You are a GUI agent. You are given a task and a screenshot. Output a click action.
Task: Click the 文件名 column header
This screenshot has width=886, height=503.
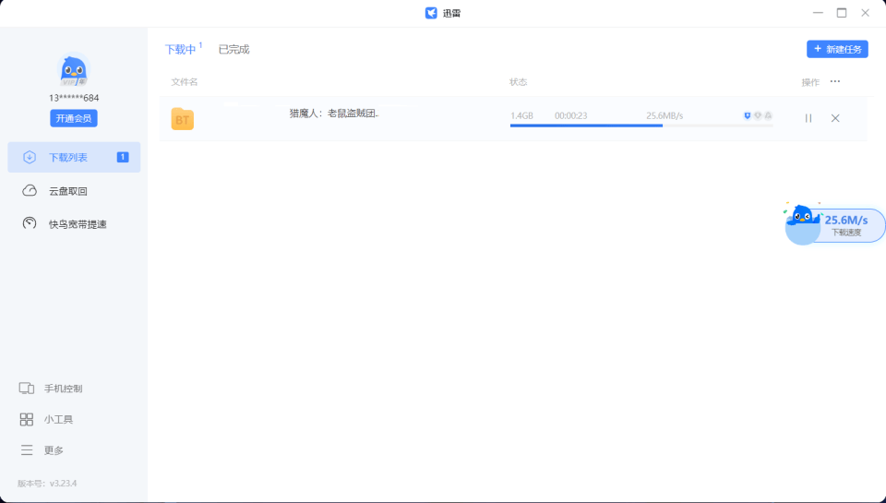(185, 82)
